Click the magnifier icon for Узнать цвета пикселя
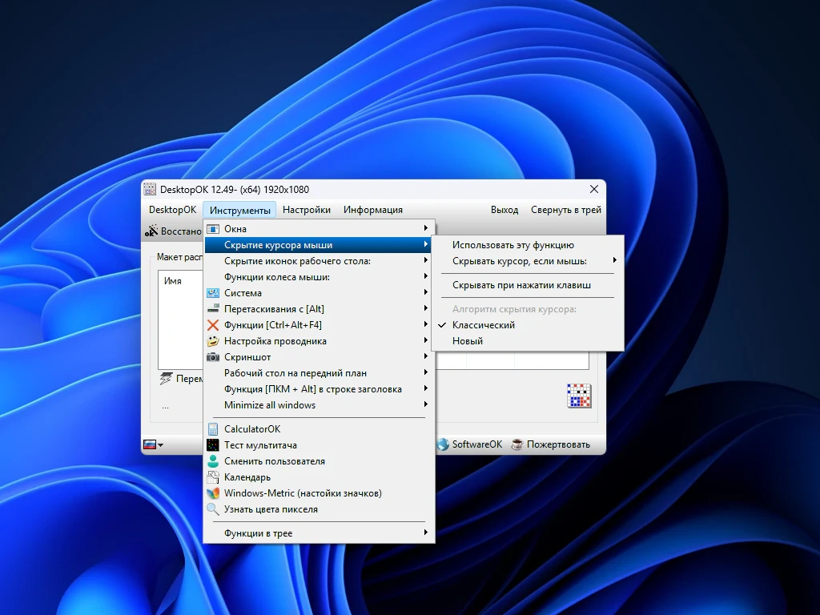This screenshot has width=820, height=615. pos(213,509)
